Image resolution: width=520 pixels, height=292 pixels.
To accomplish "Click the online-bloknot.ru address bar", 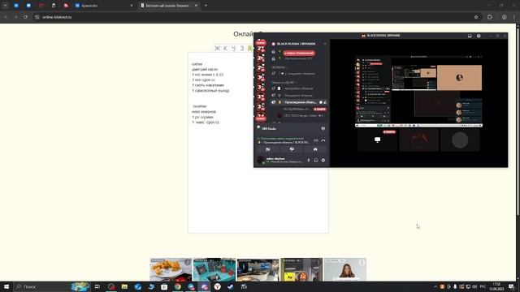I will [x=255, y=17].
